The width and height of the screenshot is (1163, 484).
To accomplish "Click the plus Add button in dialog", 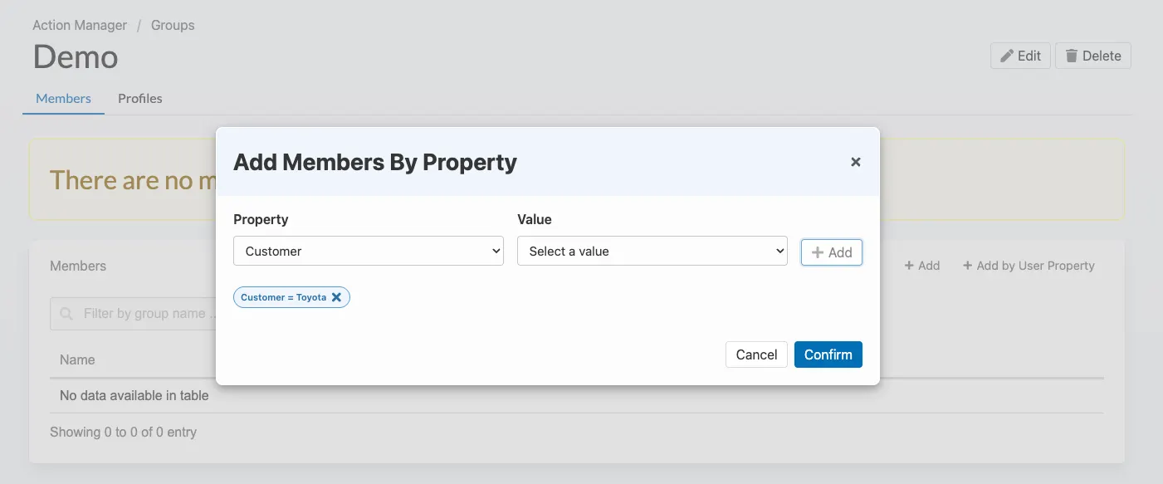I will pyautogui.click(x=832, y=252).
